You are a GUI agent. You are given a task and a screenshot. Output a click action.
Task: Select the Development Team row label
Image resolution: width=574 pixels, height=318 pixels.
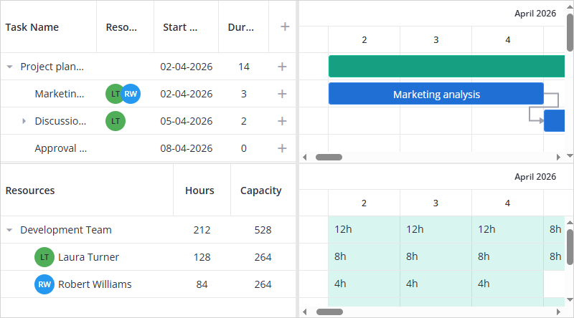(66, 230)
